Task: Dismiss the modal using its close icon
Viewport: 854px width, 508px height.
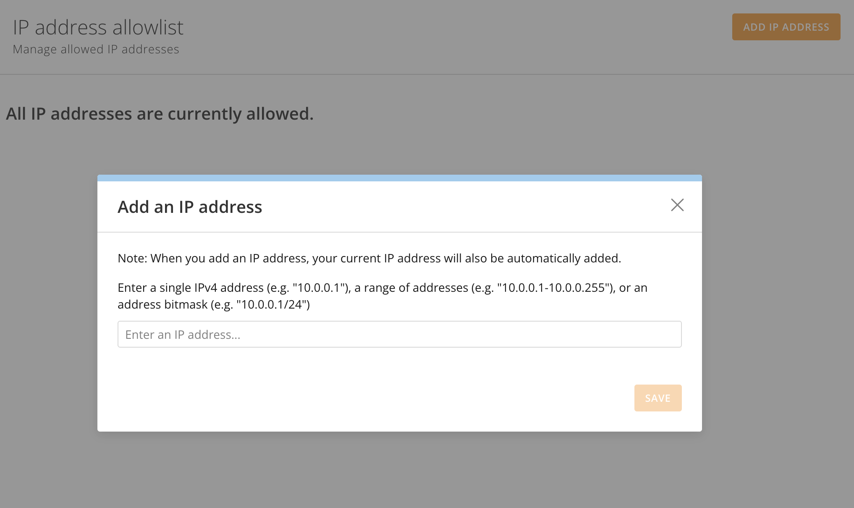Action: pos(677,205)
